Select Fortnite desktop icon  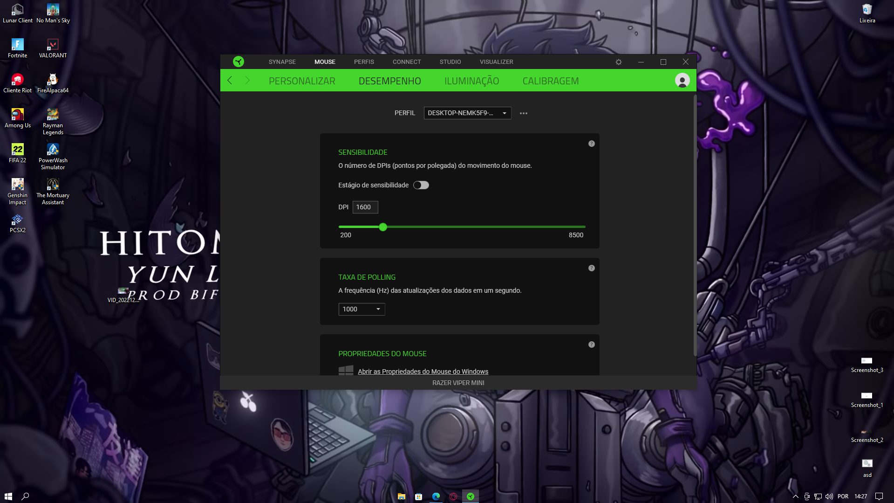tap(18, 48)
